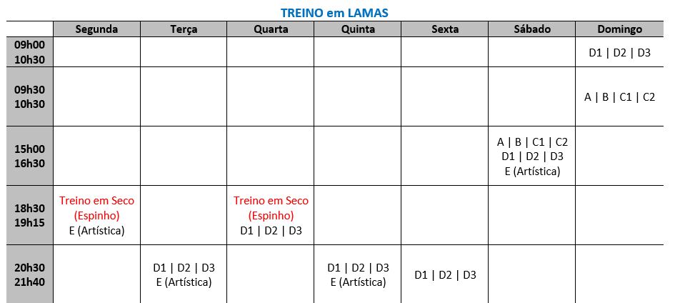
Task: Select the Terça column header
Action: [x=184, y=29]
